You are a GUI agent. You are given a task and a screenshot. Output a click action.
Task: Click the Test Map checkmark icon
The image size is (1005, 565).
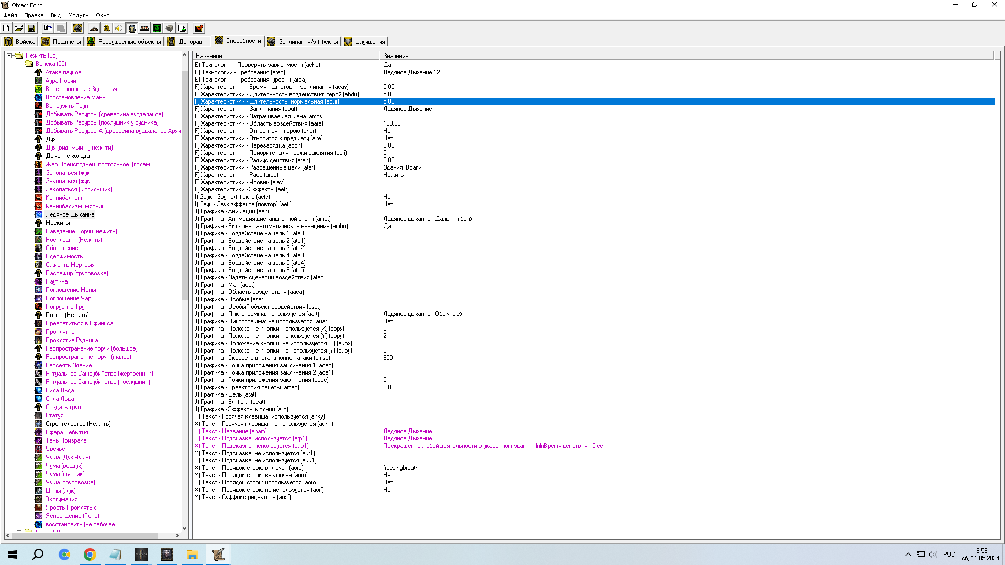click(x=199, y=28)
